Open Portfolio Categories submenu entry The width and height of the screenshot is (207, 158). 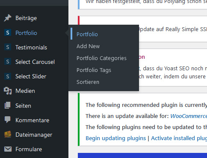click(x=101, y=58)
